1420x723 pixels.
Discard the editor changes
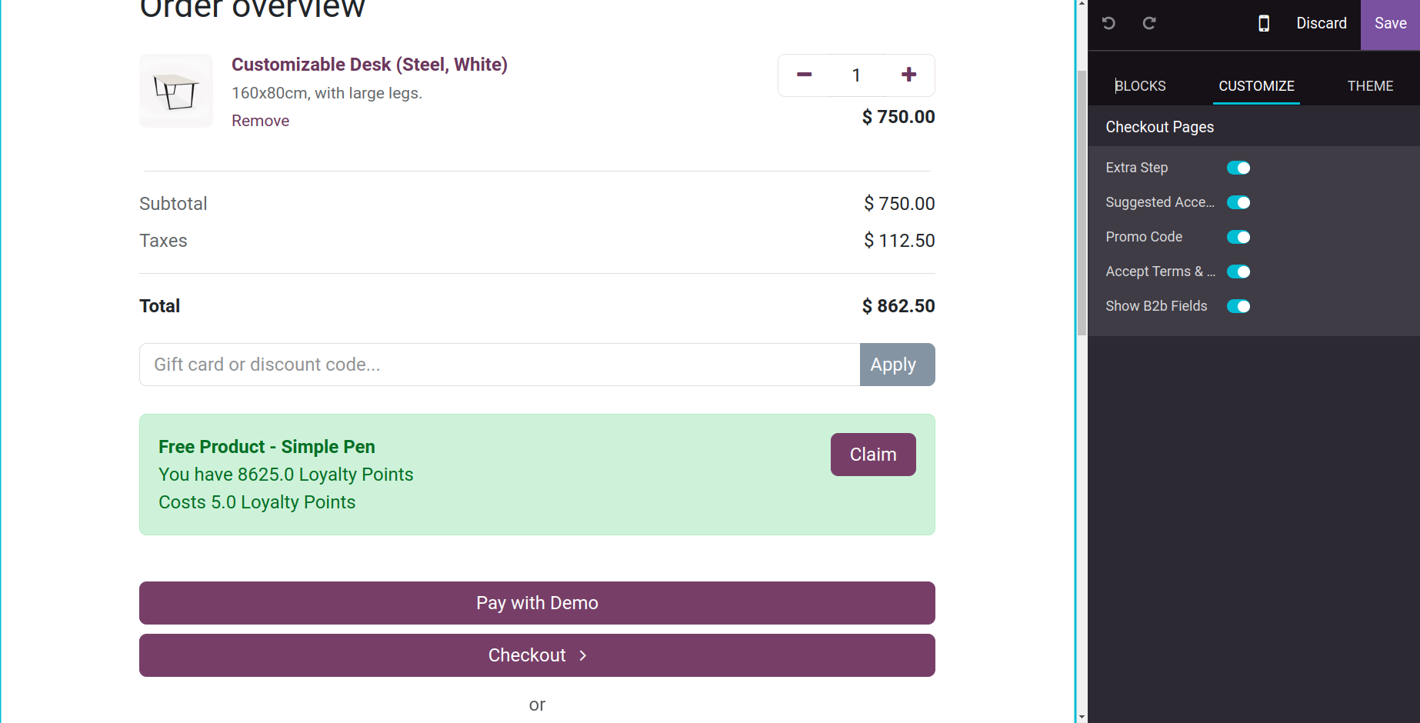pyautogui.click(x=1322, y=24)
